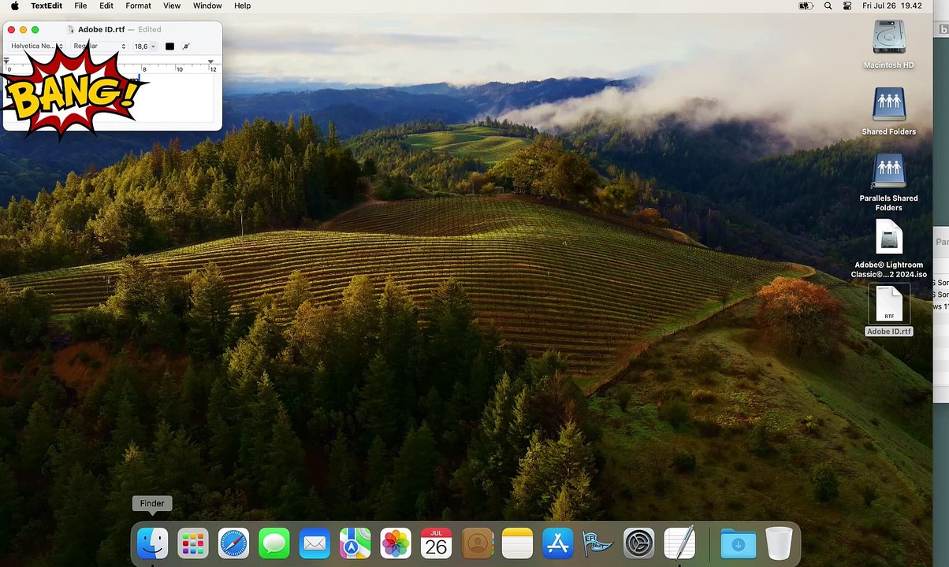Open the Window menu
Image resolution: width=949 pixels, height=567 pixels.
click(207, 6)
